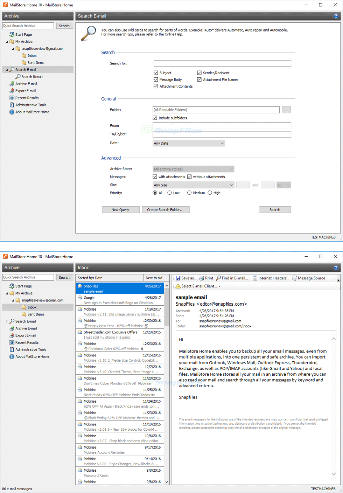343x493 pixels.
Task: Toggle Include subfolders checkbox
Action: (x=155, y=118)
